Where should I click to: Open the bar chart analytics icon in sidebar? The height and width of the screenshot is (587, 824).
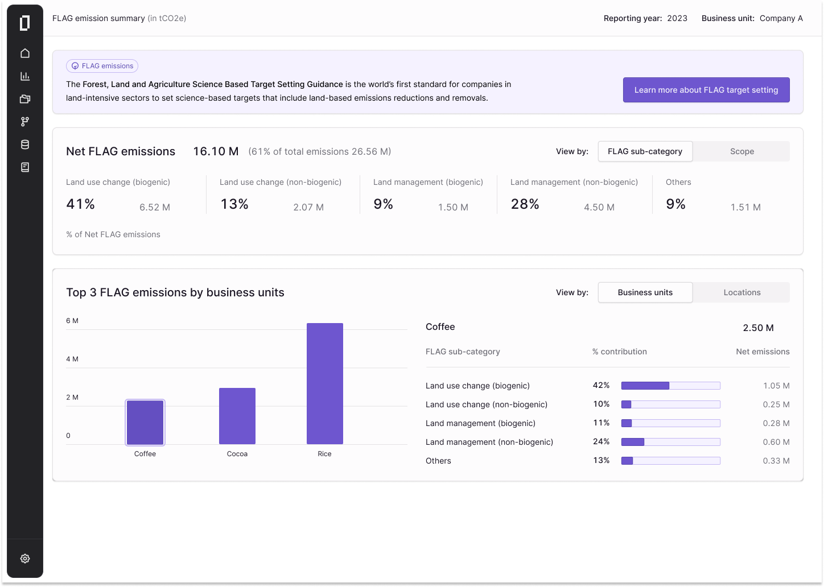(25, 76)
